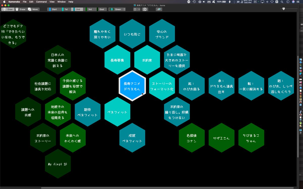303x189 pixels.
Task: Select the light ベネフィット hexagon
Action: click(117, 112)
